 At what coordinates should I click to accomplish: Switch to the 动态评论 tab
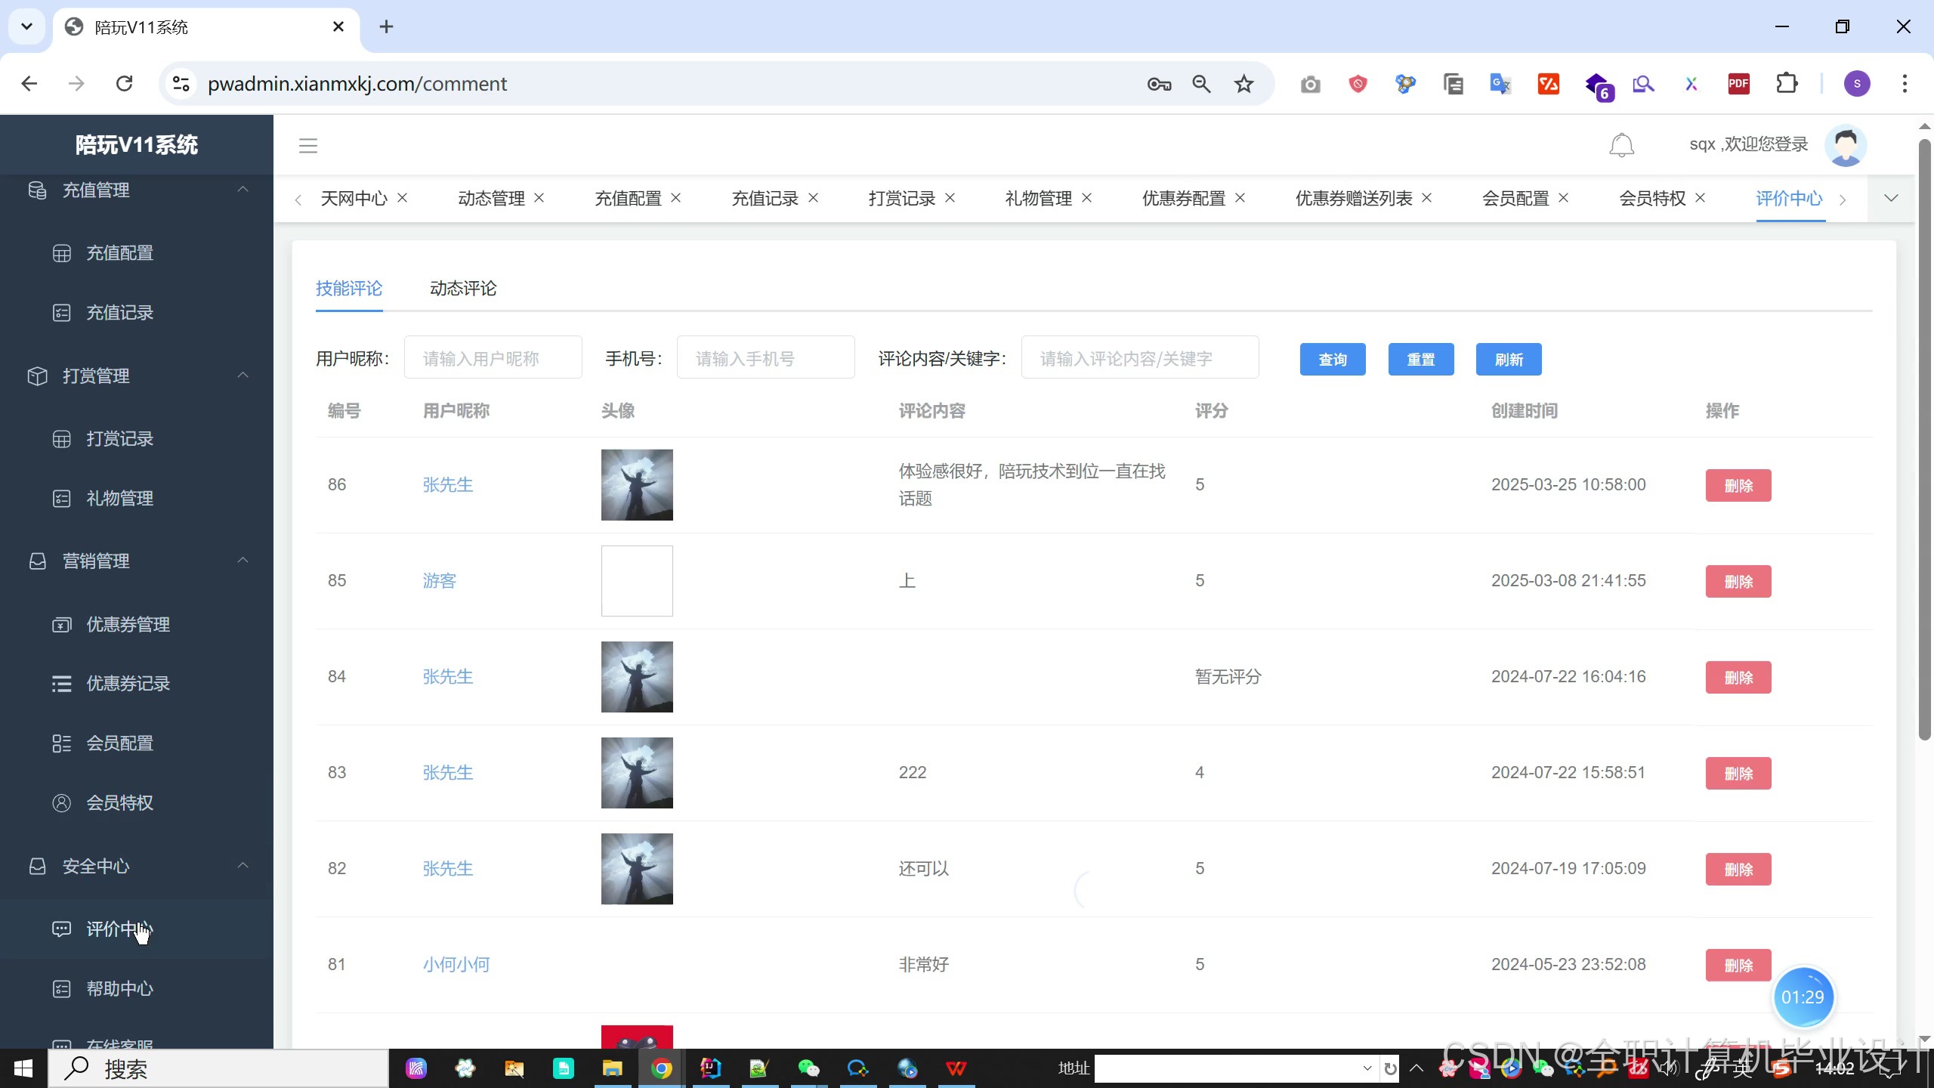tap(463, 288)
